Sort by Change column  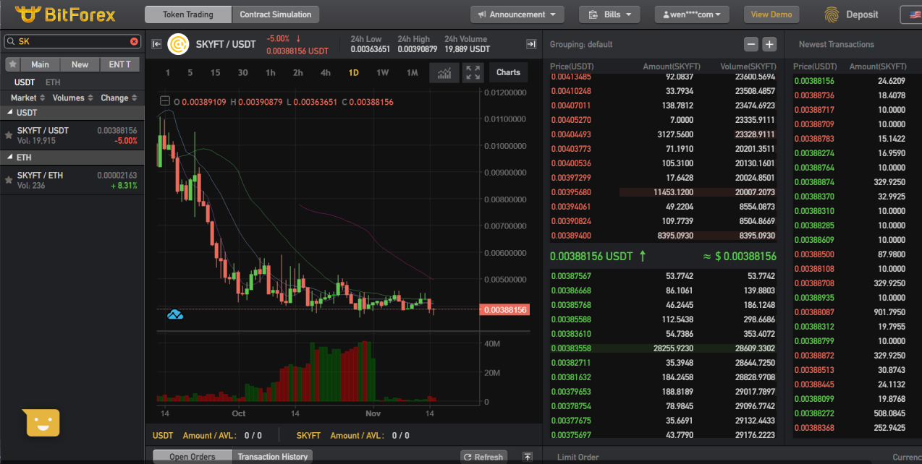[x=118, y=98]
